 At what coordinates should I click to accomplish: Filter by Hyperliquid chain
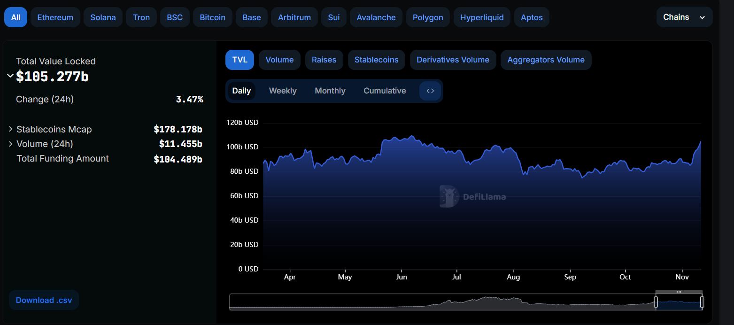(482, 17)
